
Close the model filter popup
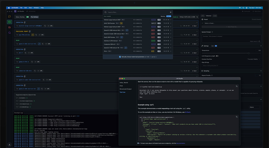170,12
